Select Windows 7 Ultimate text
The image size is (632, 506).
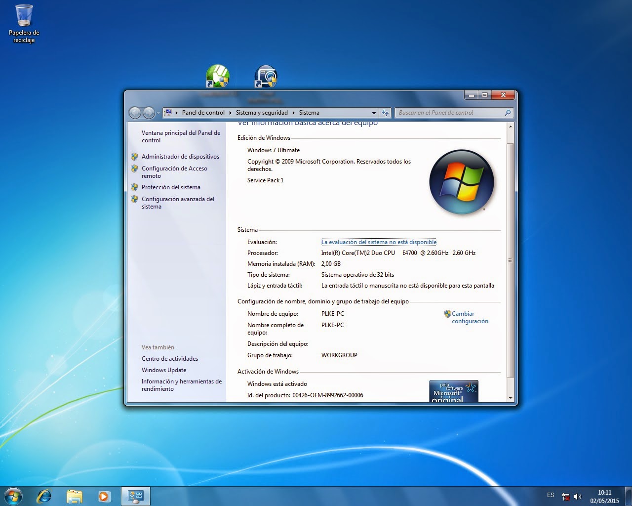[274, 150]
